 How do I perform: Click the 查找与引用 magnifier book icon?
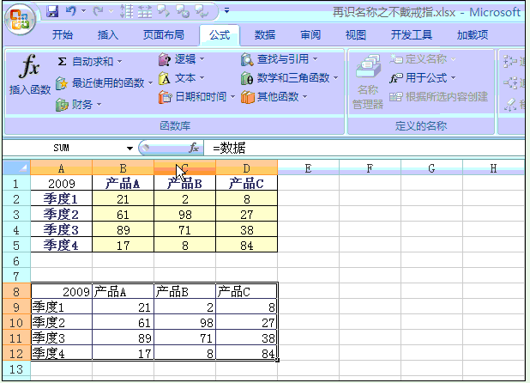click(x=247, y=59)
